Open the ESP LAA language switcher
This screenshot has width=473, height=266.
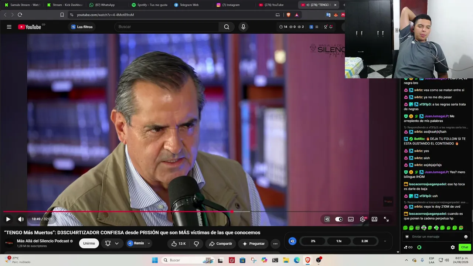pos(432,260)
